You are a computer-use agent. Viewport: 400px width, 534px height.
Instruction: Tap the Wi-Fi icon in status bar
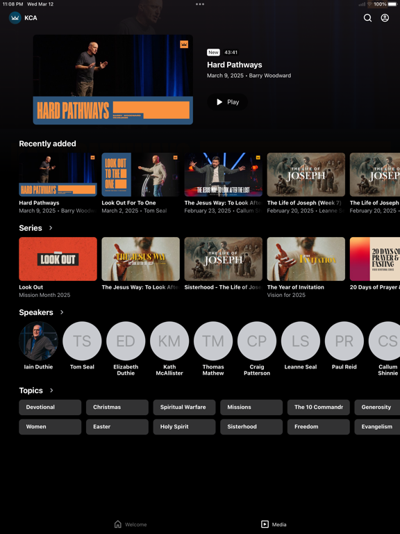[369, 4]
